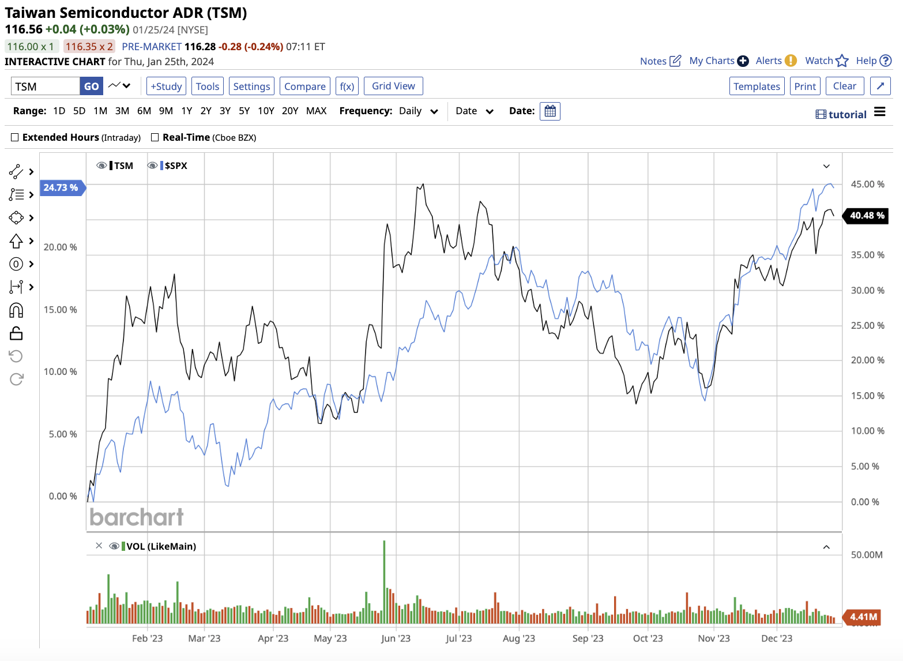This screenshot has height=661, width=903.
Task: Select the measure range tool
Action: [x=16, y=287]
